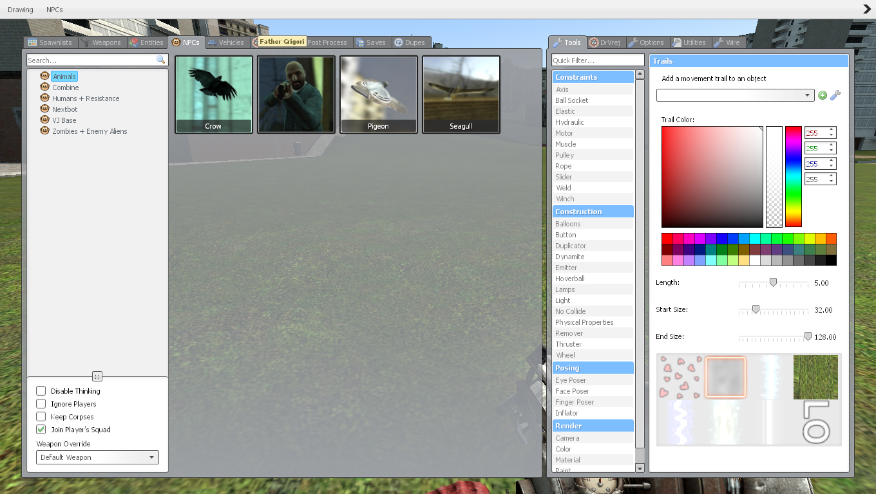Click the monkey icon beside VJ Base
Screen dimensions: 876x494
[x=45, y=120]
